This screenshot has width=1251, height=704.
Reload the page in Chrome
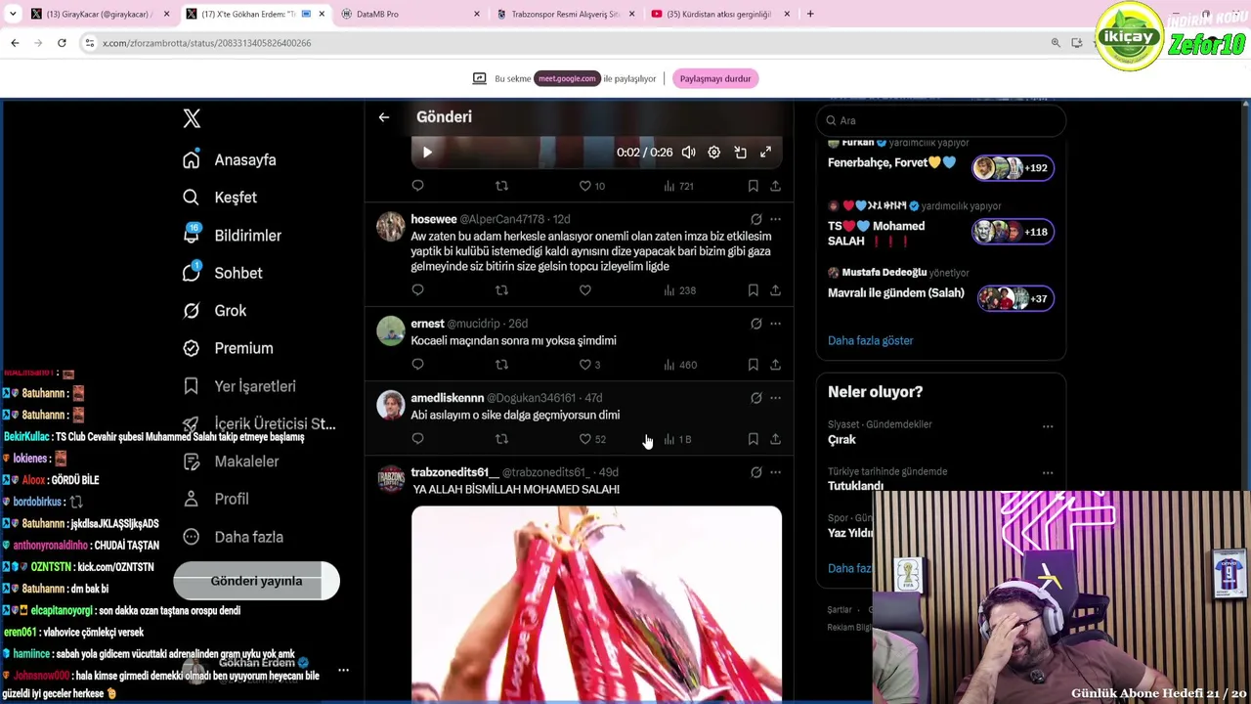[62, 43]
